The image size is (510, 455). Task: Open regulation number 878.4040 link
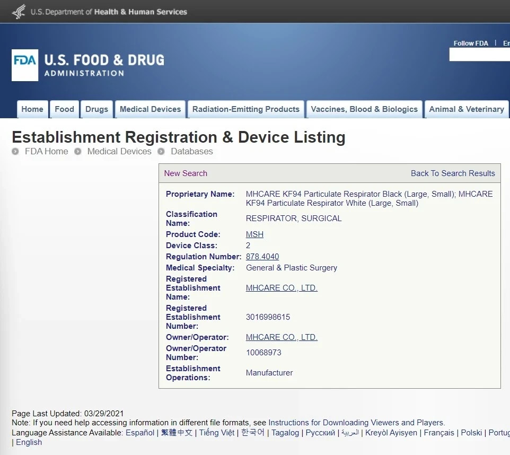(262, 257)
